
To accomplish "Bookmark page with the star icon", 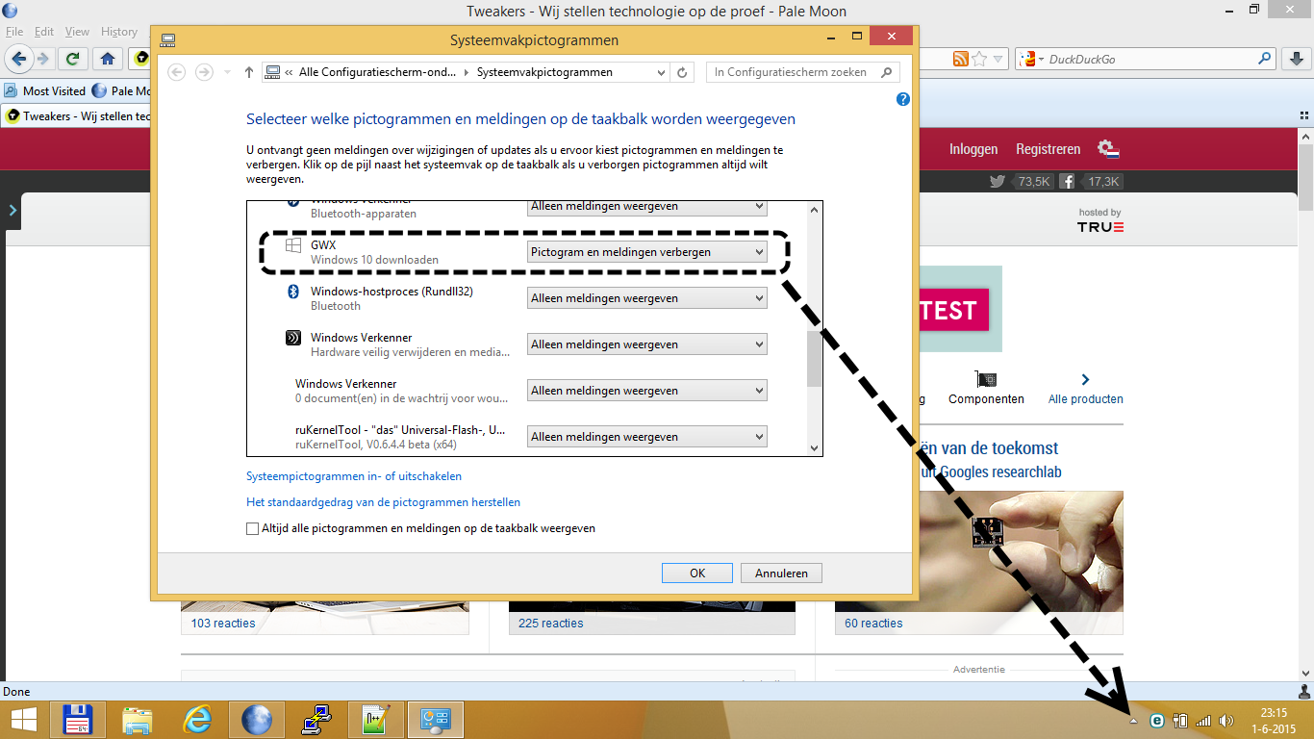I will 979,60.
